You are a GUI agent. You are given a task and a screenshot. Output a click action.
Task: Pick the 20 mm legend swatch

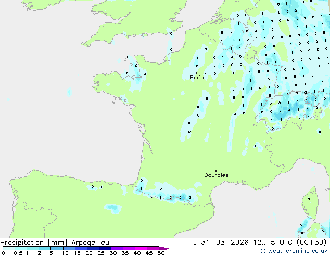93,248
